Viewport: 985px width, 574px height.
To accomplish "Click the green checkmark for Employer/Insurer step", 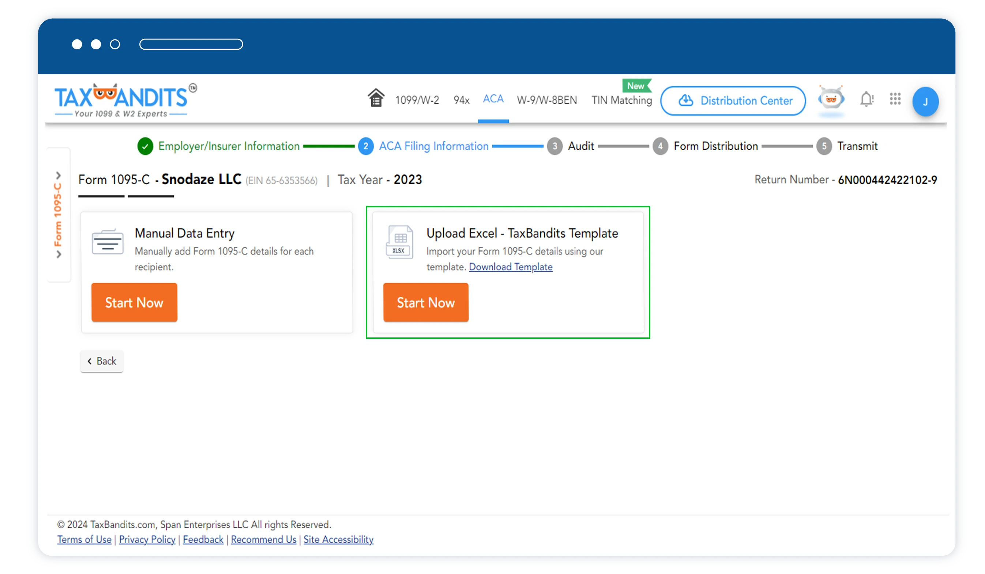I will (145, 146).
